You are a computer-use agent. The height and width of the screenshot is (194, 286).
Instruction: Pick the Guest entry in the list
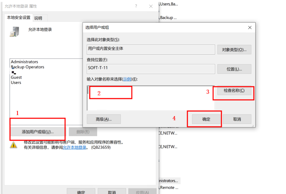coord(16,77)
